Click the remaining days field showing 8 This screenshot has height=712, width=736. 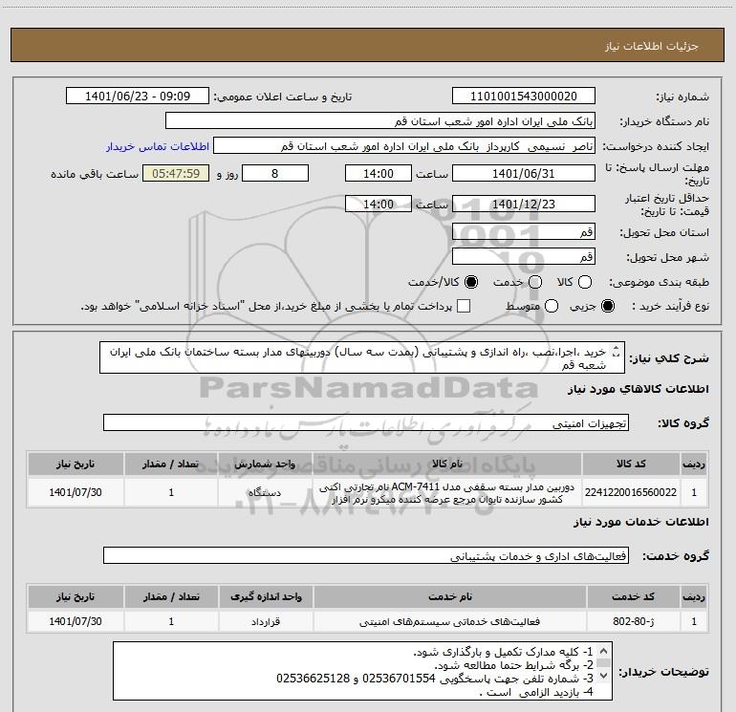click(x=275, y=173)
